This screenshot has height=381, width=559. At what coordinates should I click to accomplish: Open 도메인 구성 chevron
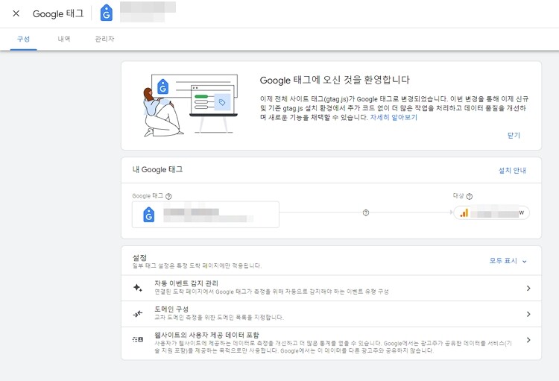coord(528,314)
